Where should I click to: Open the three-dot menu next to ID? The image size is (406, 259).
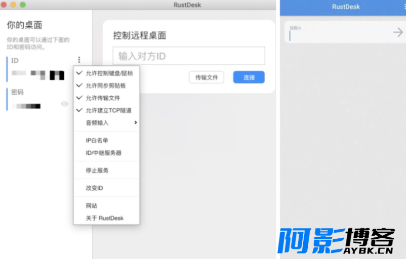pos(79,60)
